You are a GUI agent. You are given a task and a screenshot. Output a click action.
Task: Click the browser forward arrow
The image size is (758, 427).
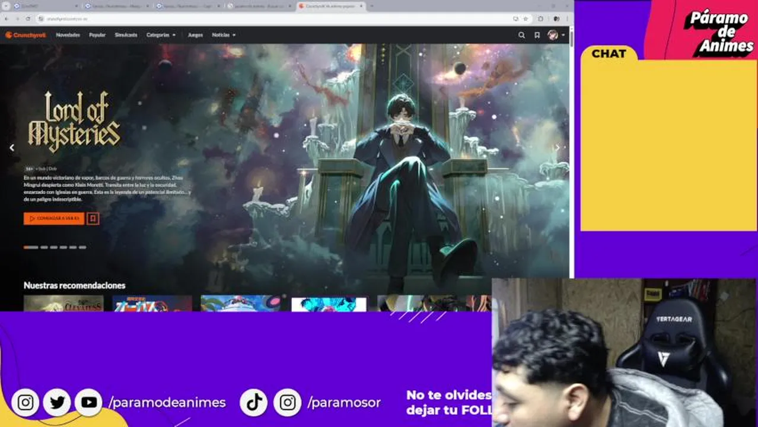coord(17,19)
